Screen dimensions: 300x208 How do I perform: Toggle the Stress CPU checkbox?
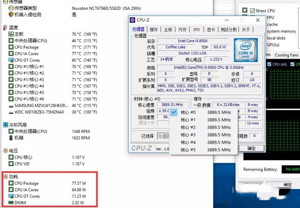(252, 11)
